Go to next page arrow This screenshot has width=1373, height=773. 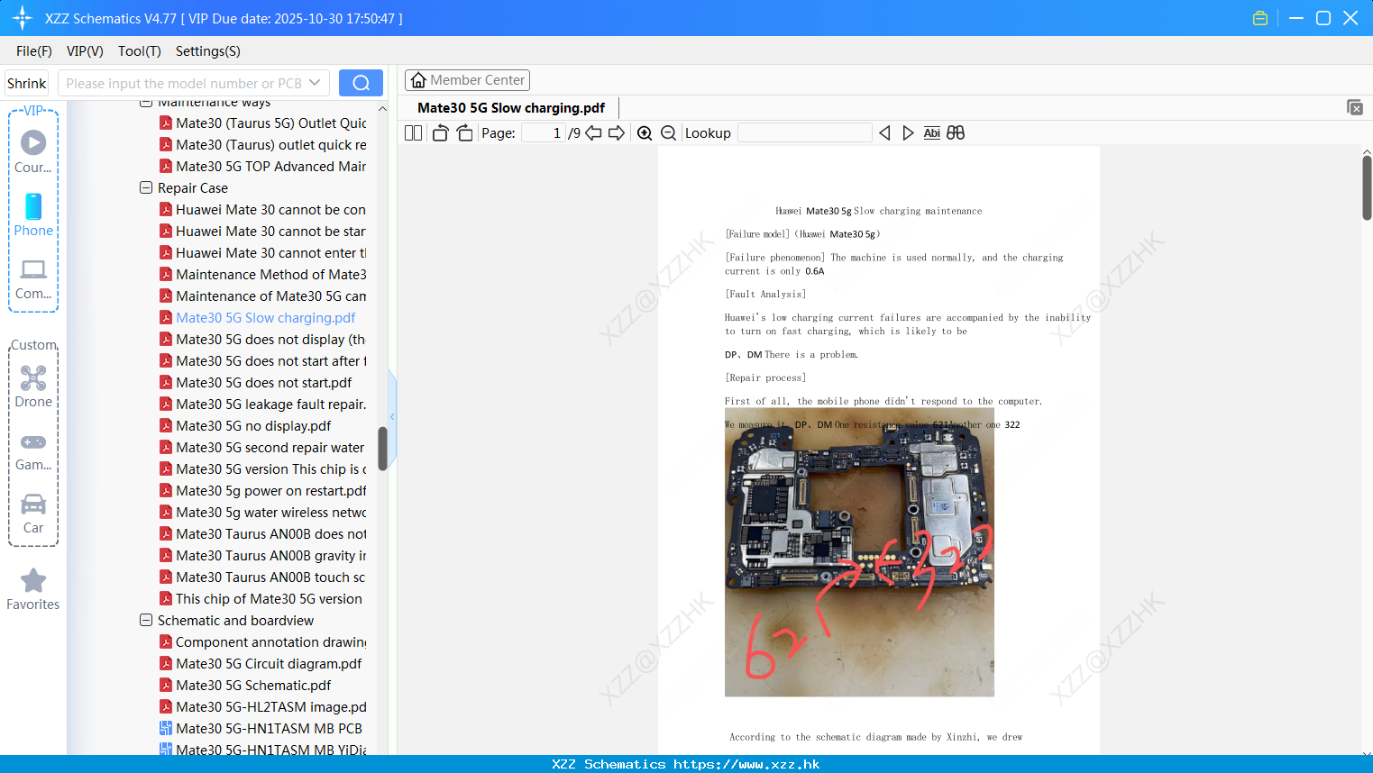pos(617,132)
